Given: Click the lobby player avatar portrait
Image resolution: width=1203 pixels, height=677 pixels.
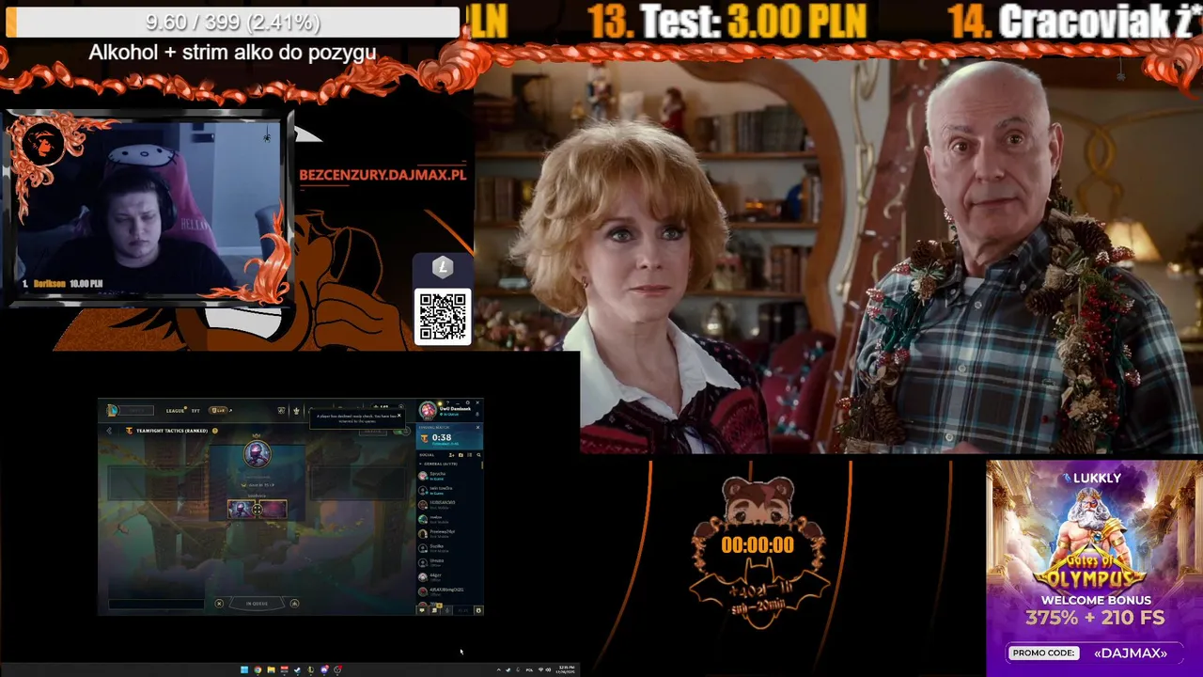Looking at the screenshot, I should pyautogui.click(x=258, y=454).
